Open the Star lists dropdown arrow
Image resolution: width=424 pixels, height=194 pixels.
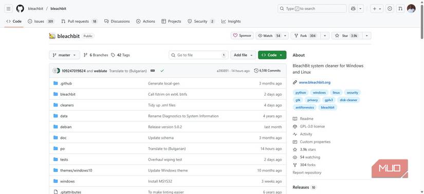tap(366, 36)
